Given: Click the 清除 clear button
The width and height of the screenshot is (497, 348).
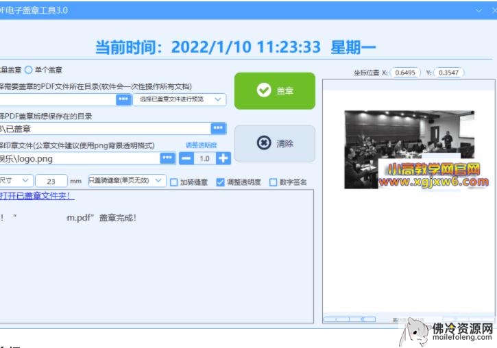Looking at the screenshot, I should tap(275, 143).
